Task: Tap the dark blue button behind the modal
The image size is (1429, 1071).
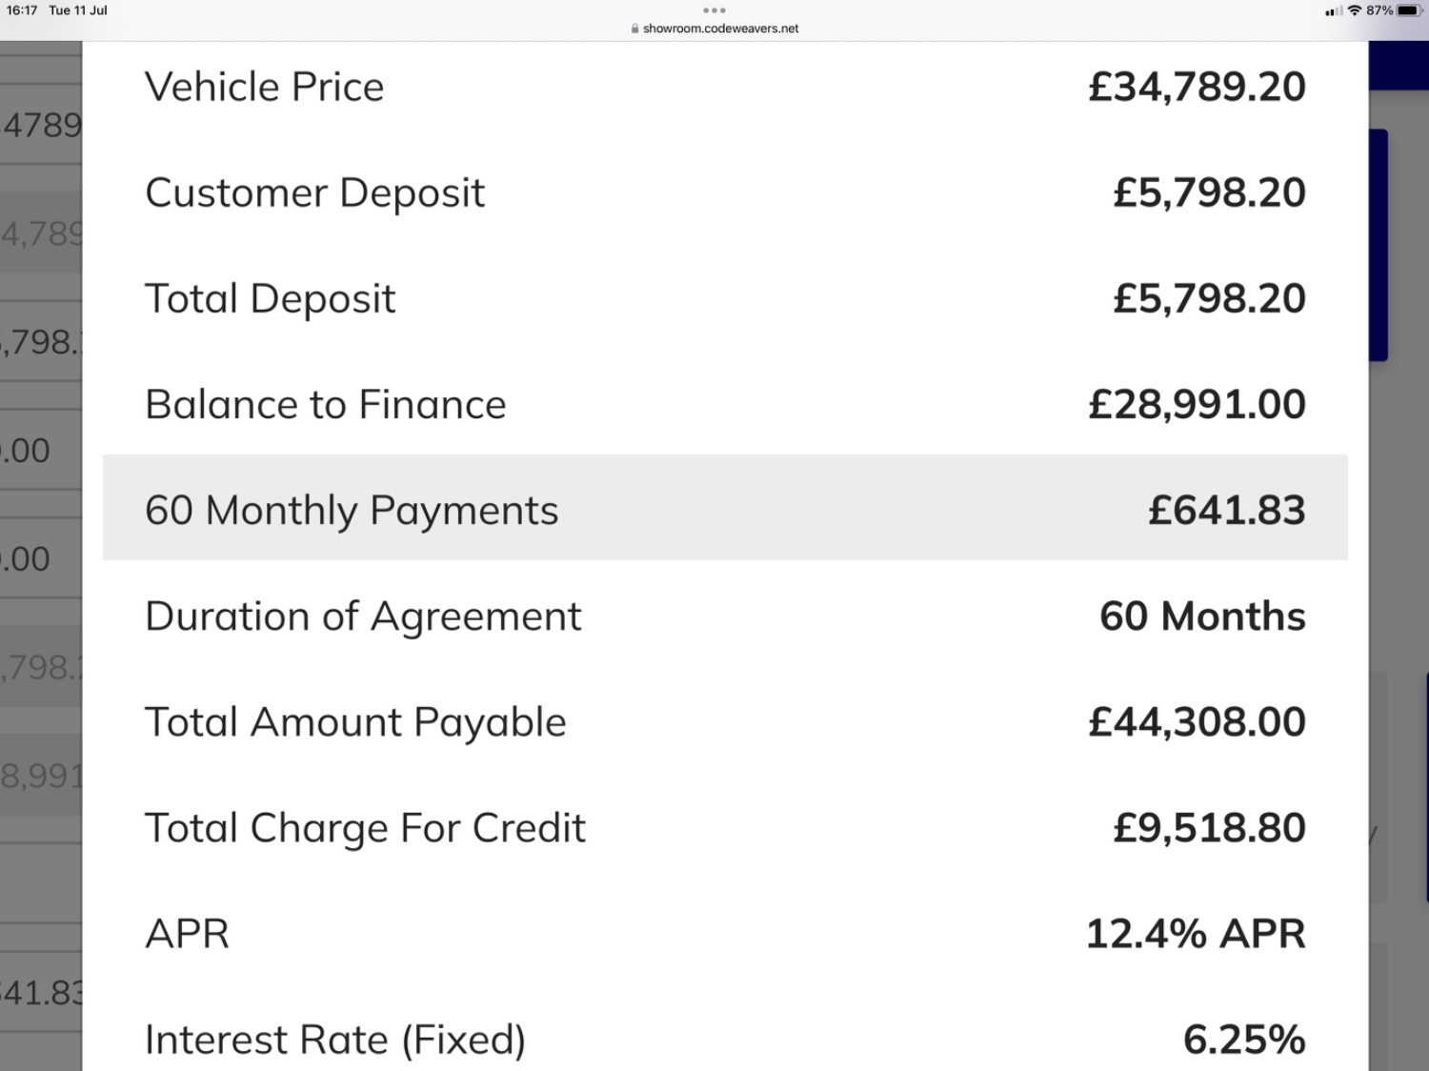Action: pos(1379,245)
